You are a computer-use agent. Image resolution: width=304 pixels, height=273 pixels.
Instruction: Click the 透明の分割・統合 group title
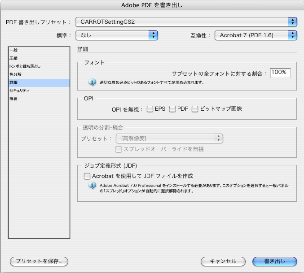pos(103,127)
